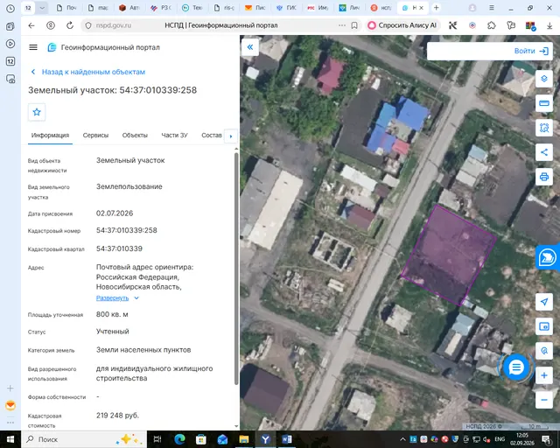Screen dimensions: 560x448
Task: Select the area value 800 кв. м
Action: click(112, 314)
